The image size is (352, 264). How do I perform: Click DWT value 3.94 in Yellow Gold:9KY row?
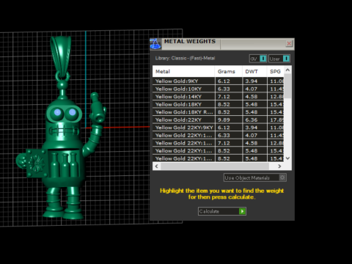point(252,81)
